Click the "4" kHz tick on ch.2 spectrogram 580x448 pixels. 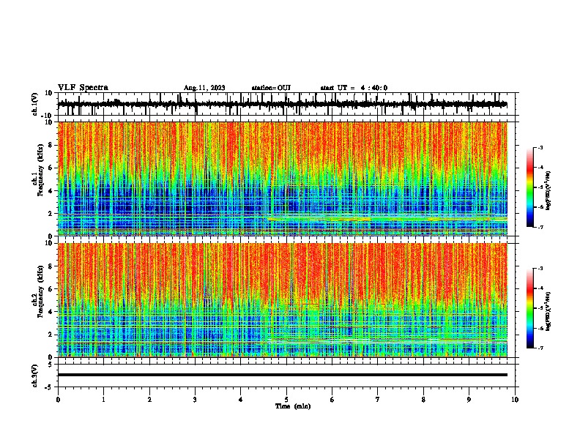pyautogui.click(x=51, y=312)
